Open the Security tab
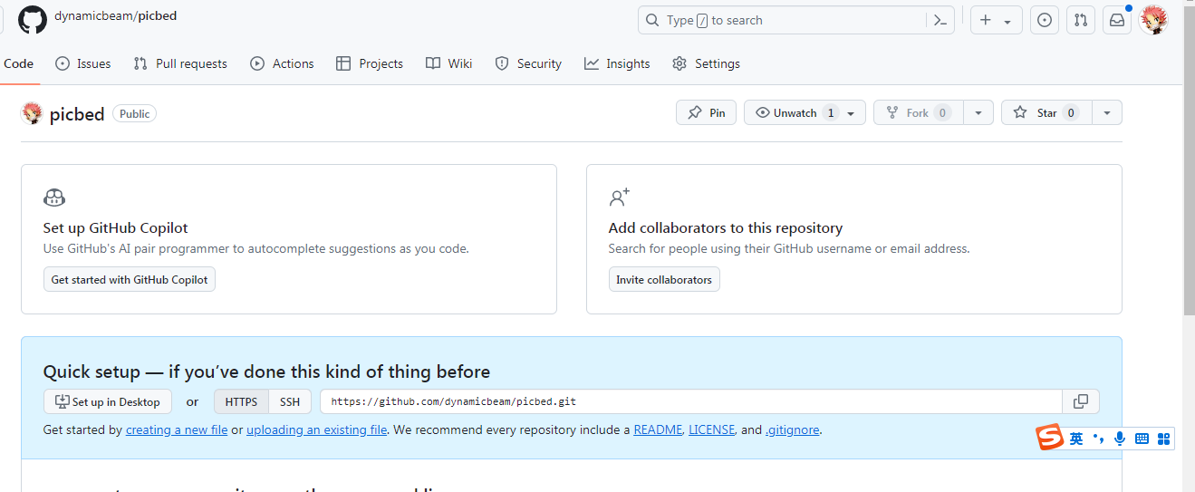The width and height of the screenshot is (1195, 492). 528,63
